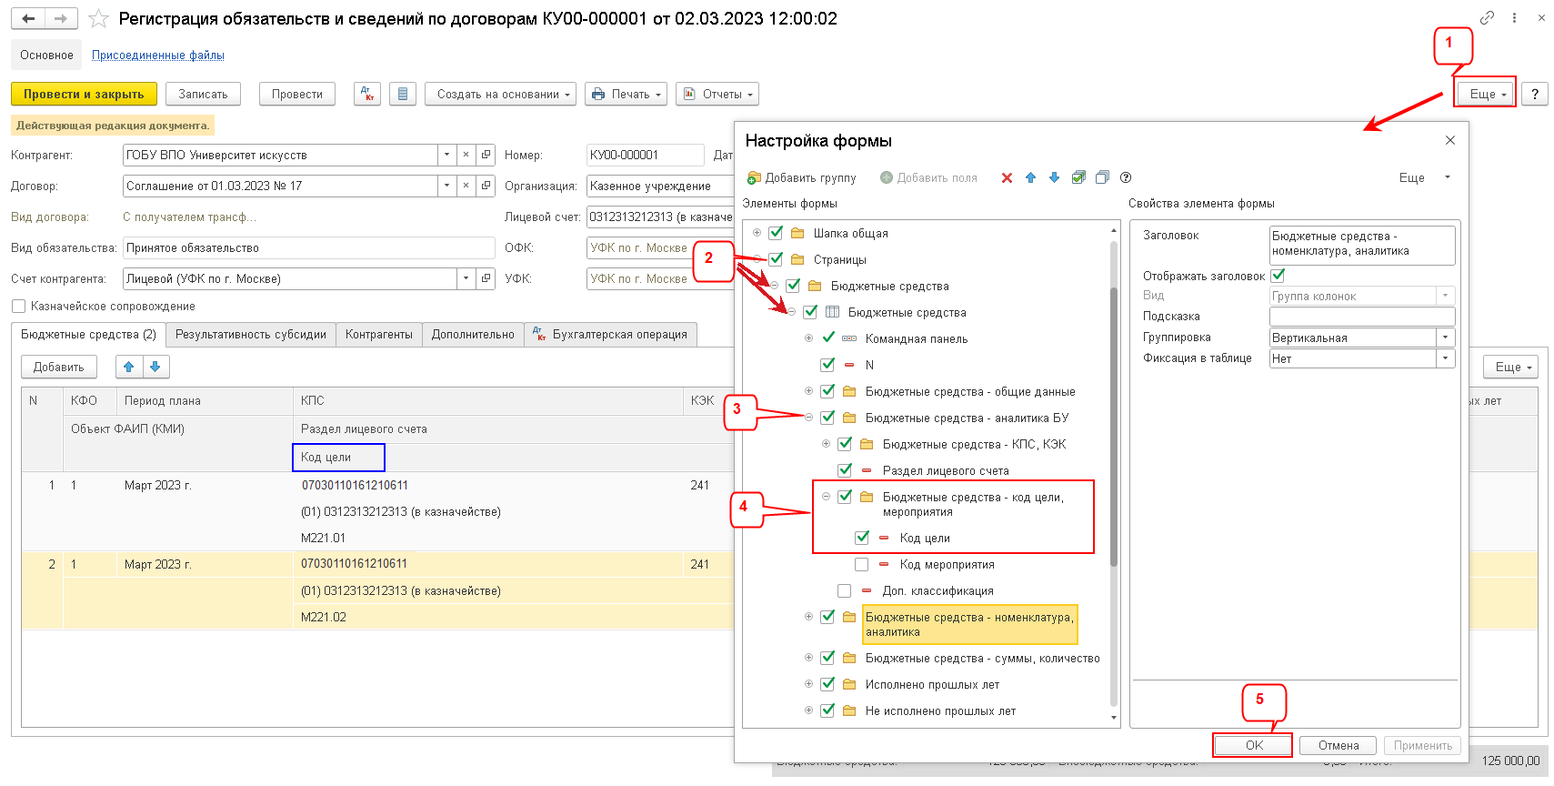The height and width of the screenshot is (786, 1554).
Task: Open Контрагент record with open icon
Action: [x=486, y=155]
